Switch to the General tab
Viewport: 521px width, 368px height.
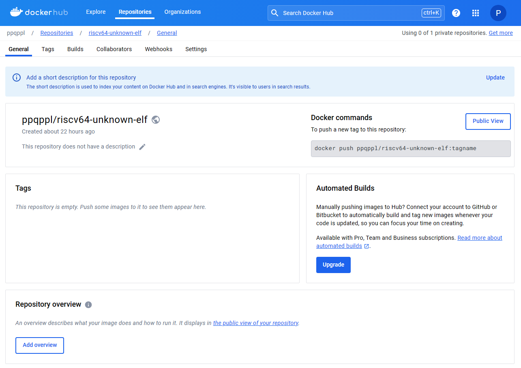19,49
